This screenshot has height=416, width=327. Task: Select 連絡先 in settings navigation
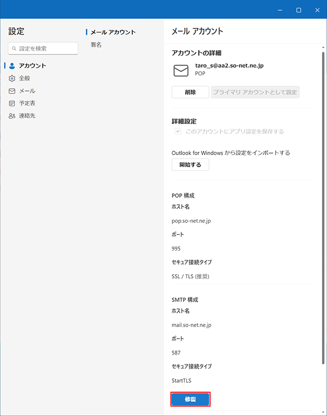[27, 116]
